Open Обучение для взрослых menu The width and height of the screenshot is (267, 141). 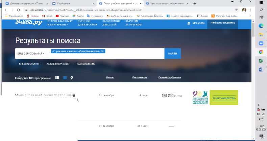click(x=88, y=23)
